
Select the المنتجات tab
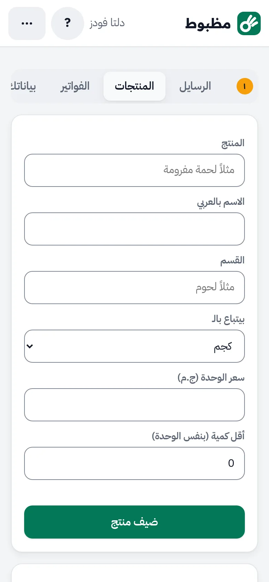click(134, 86)
